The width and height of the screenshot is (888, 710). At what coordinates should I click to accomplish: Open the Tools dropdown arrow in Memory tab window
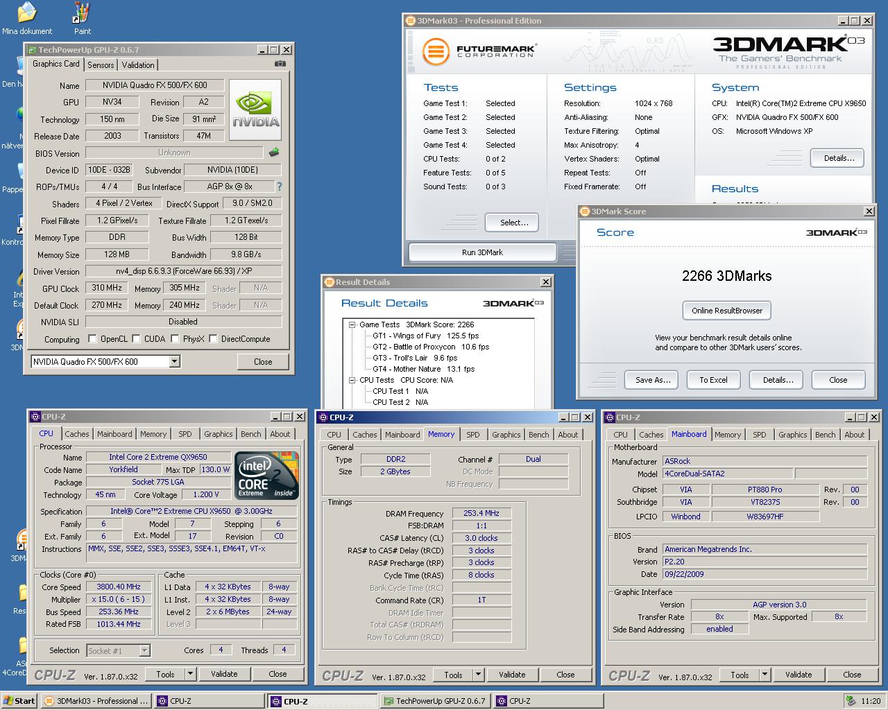click(478, 675)
